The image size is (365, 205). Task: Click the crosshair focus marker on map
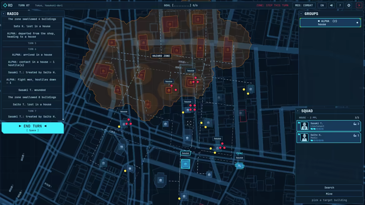(189, 123)
